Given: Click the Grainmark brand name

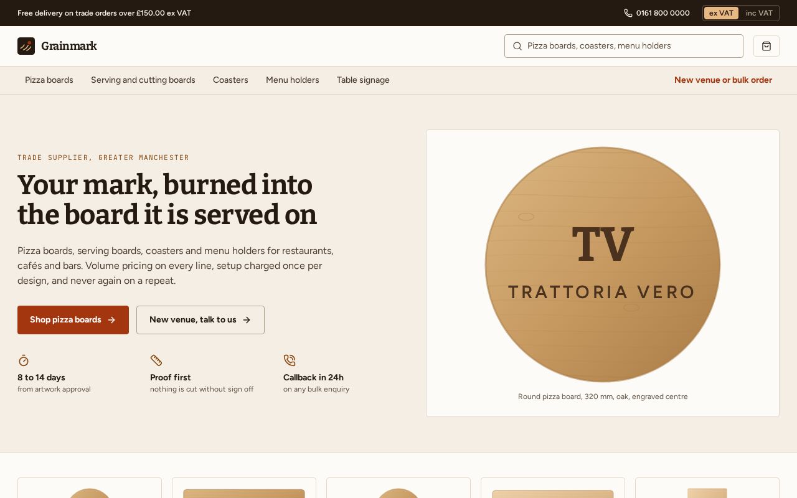Looking at the screenshot, I should coord(69,46).
